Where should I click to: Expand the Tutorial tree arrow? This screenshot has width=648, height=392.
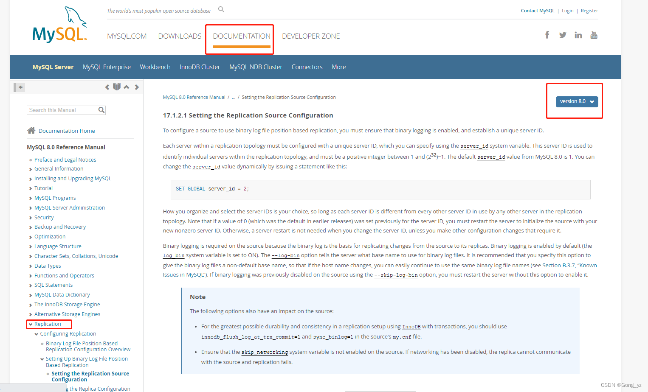click(x=31, y=189)
